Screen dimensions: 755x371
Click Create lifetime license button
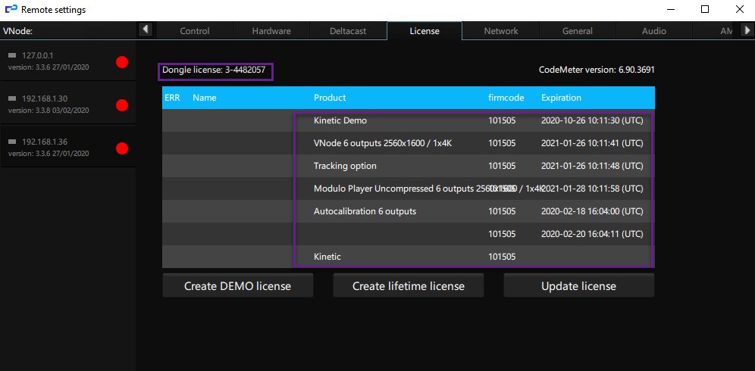[409, 286]
